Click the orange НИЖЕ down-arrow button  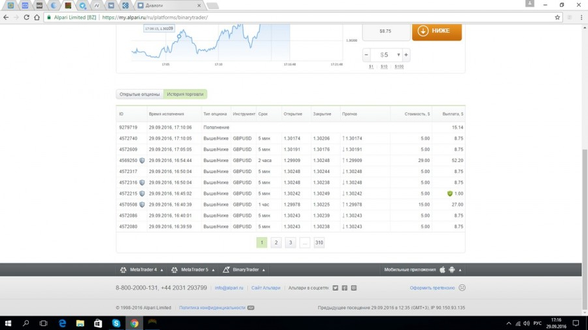[436, 31]
